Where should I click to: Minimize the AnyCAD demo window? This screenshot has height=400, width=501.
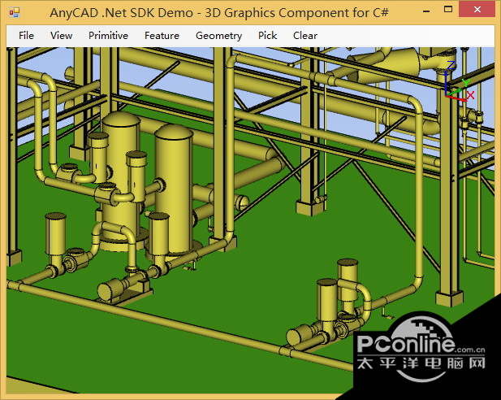(426, 11)
